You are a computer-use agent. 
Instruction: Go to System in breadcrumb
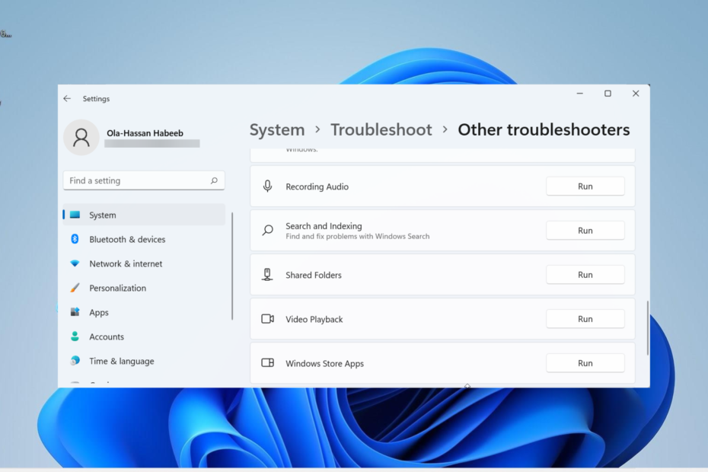click(277, 130)
